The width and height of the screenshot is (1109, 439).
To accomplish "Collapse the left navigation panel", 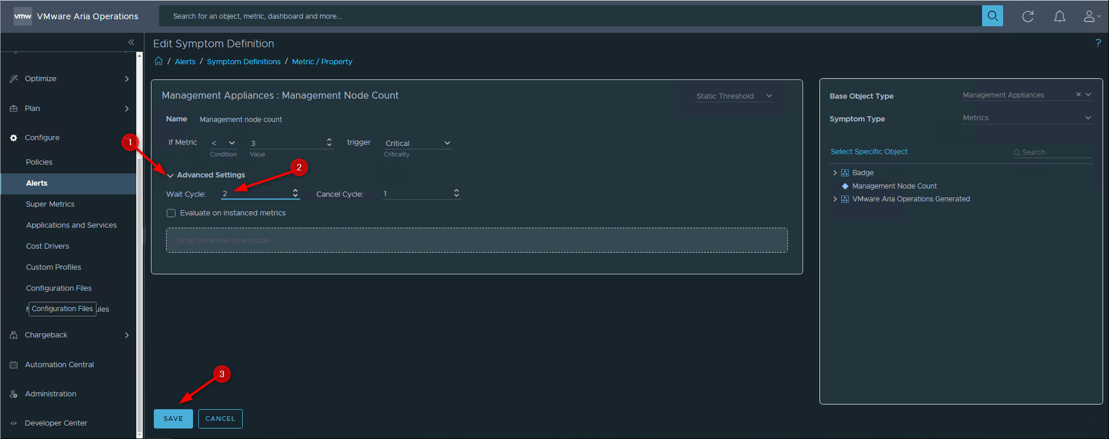I will pyautogui.click(x=131, y=42).
